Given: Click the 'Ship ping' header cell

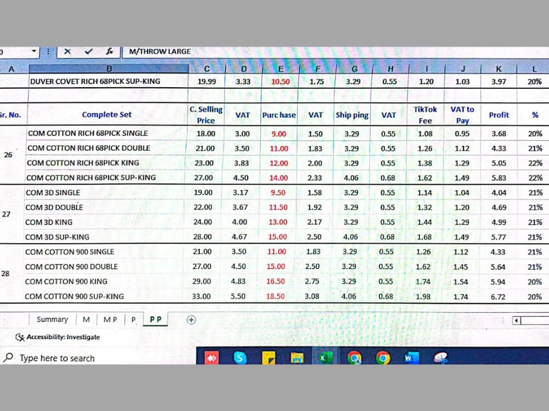Looking at the screenshot, I should click(352, 115).
